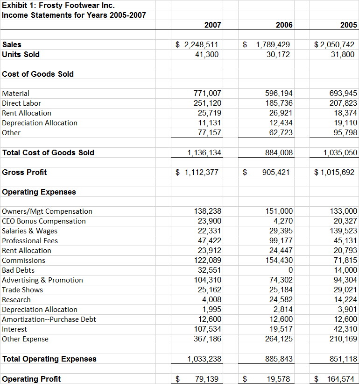Select total COGS cell 1,035,050

coord(340,153)
